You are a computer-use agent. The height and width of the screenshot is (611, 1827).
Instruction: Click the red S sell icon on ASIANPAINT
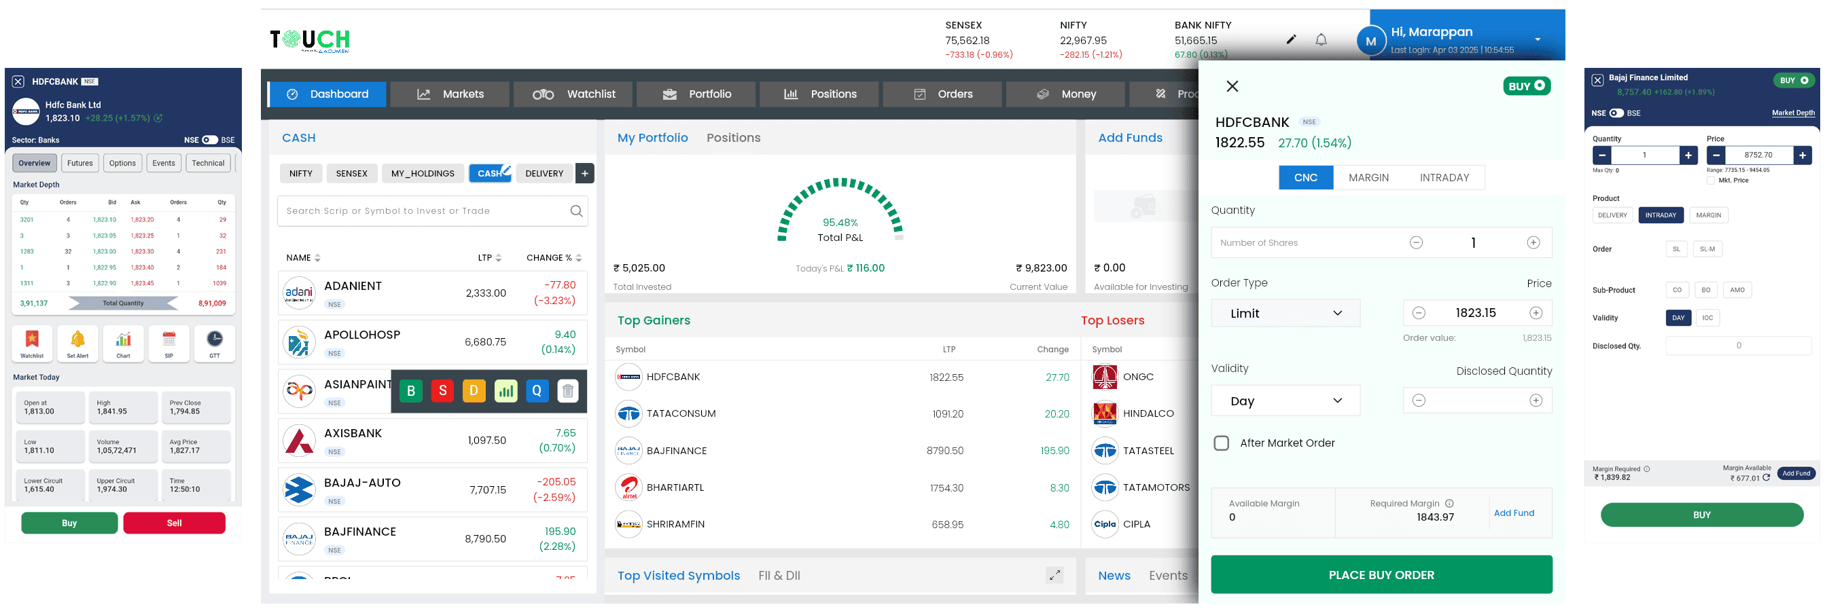pos(442,390)
